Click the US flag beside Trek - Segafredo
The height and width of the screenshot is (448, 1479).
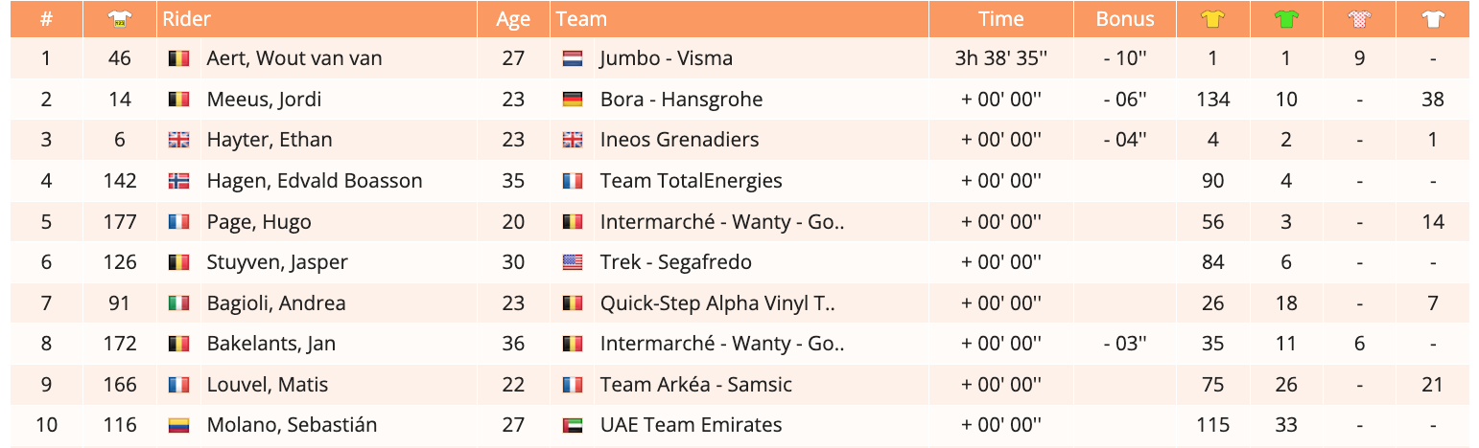click(x=573, y=262)
